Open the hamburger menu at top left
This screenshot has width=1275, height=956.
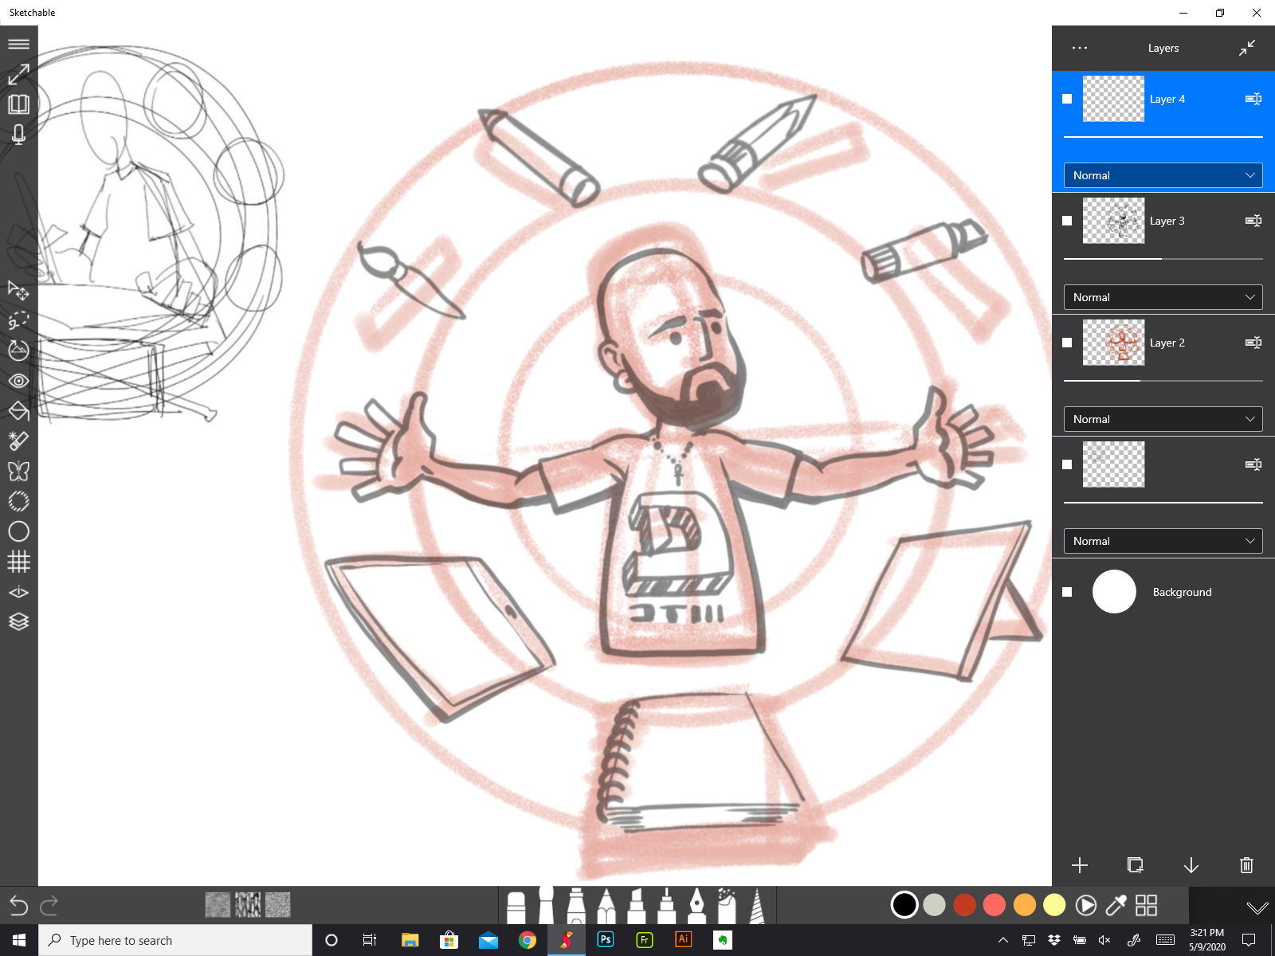[18, 44]
